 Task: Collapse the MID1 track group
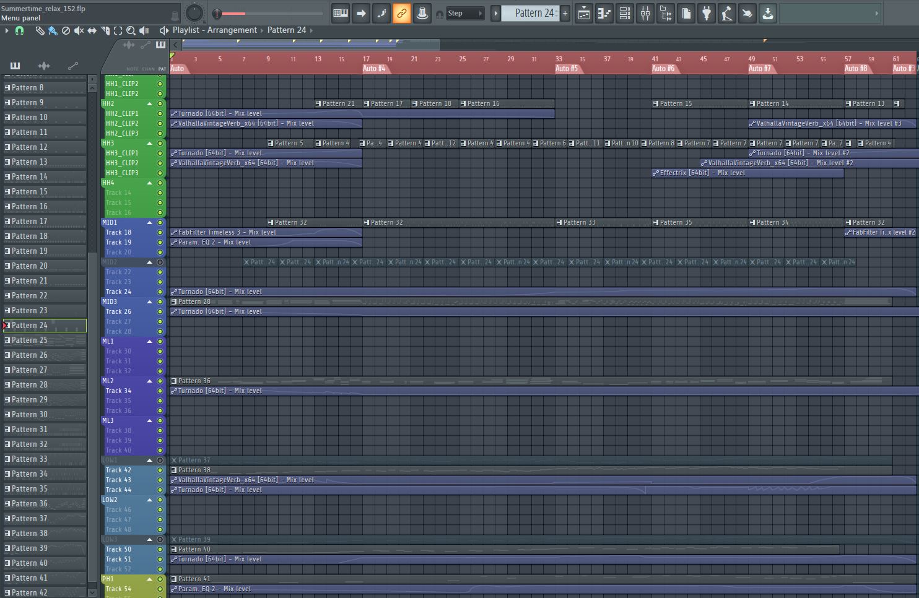click(x=149, y=222)
